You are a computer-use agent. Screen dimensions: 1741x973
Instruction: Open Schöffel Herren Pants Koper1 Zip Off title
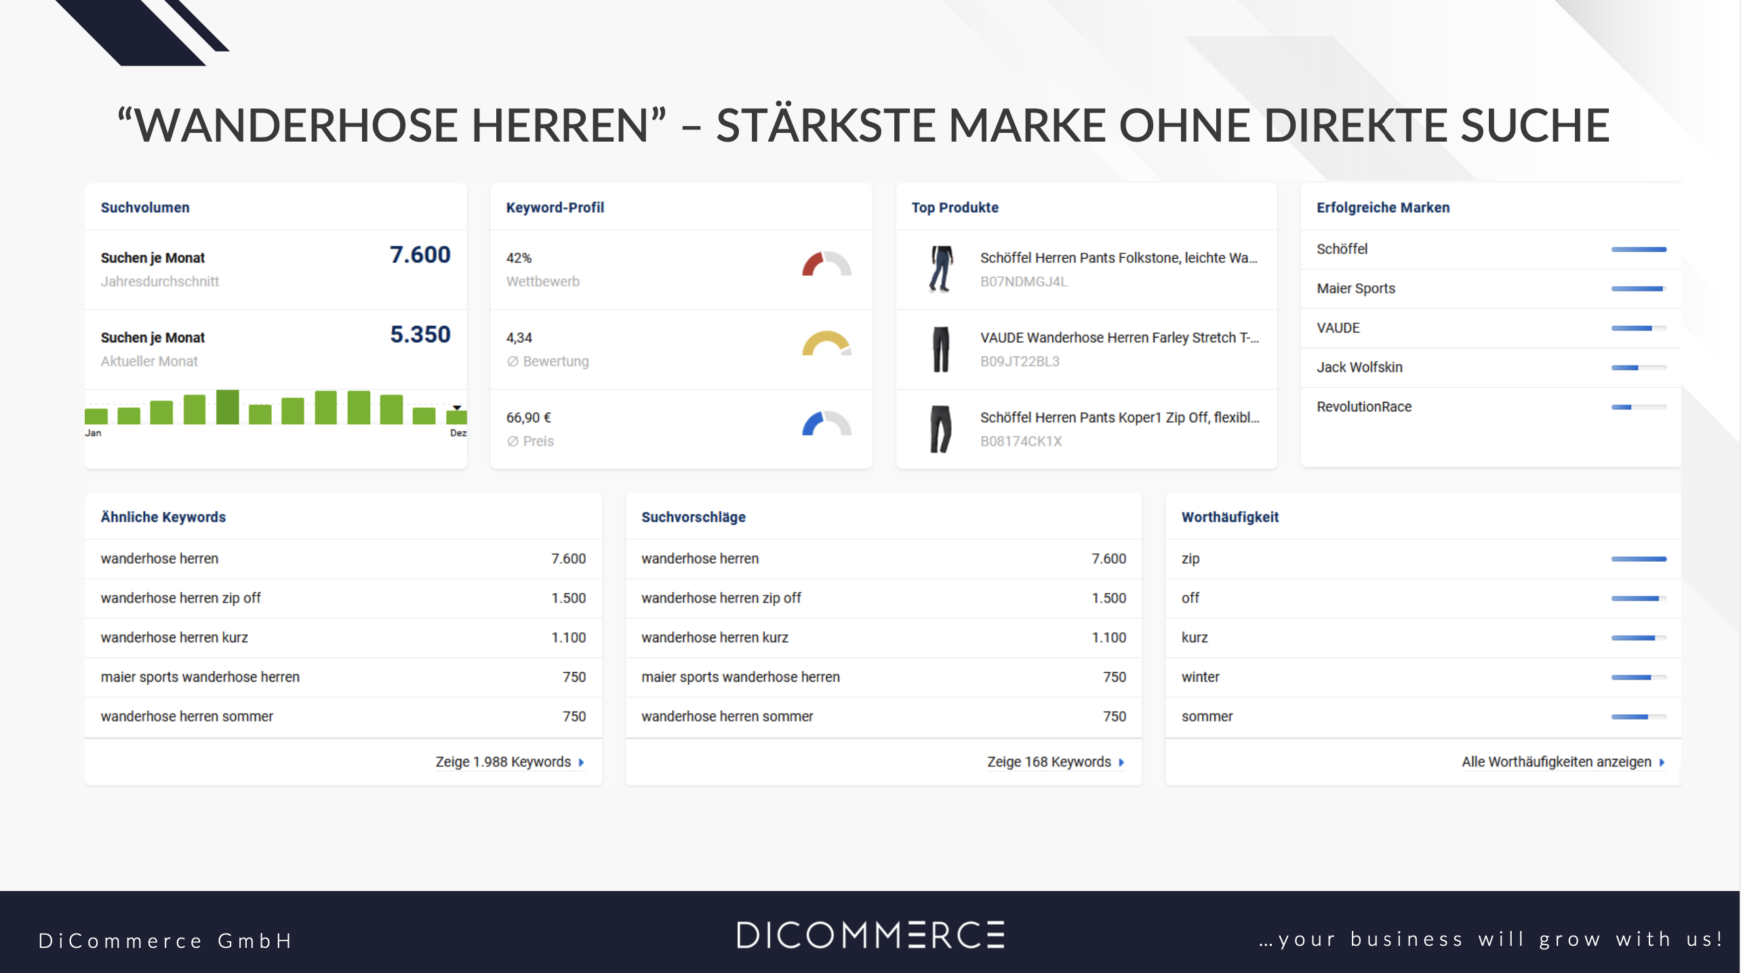pyautogui.click(x=1119, y=417)
